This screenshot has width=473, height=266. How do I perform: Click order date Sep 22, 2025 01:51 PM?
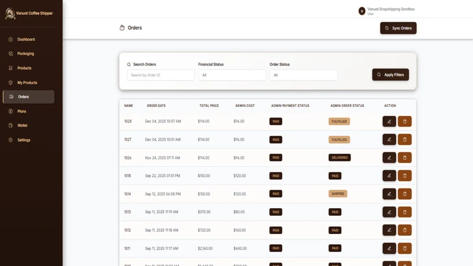(162, 176)
